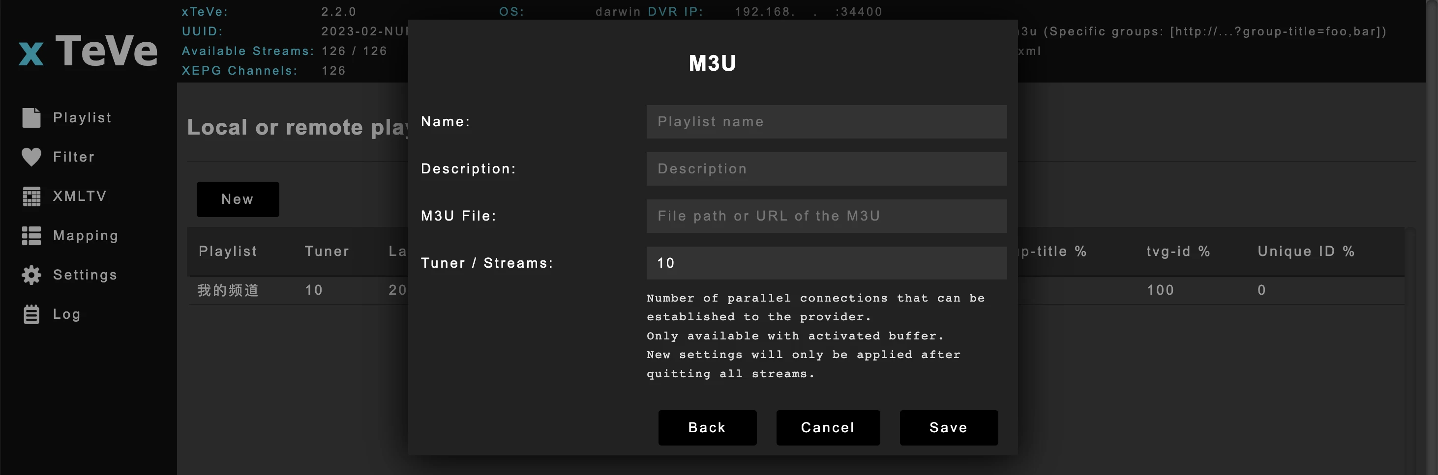Click the Settings gear icon
The image size is (1438, 475).
[x=31, y=275]
